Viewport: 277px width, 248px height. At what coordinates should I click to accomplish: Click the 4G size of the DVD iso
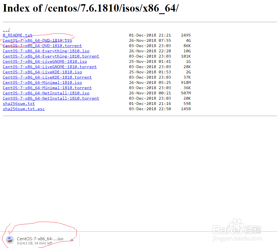(188, 40)
